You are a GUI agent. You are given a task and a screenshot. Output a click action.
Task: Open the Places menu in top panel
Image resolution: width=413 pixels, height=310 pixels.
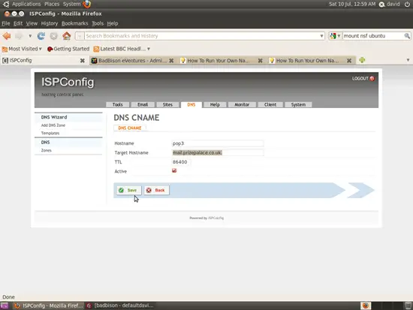click(52, 5)
